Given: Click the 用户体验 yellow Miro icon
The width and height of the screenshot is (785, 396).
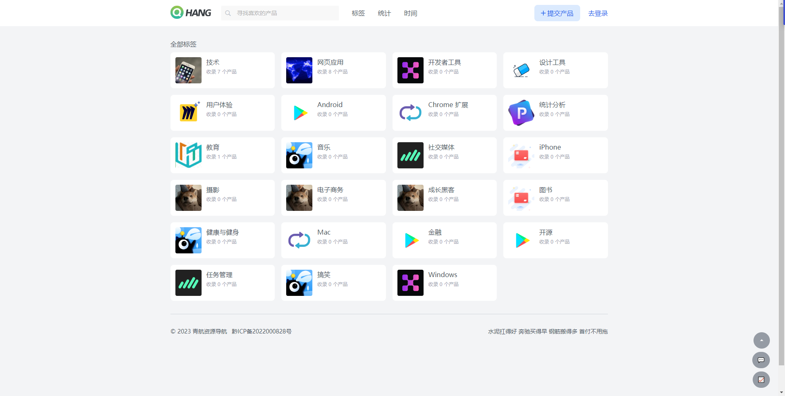Looking at the screenshot, I should [x=188, y=113].
